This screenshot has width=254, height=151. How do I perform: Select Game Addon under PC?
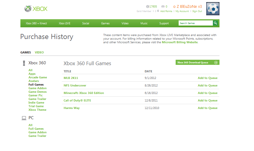pyautogui.click(x=38, y=132)
